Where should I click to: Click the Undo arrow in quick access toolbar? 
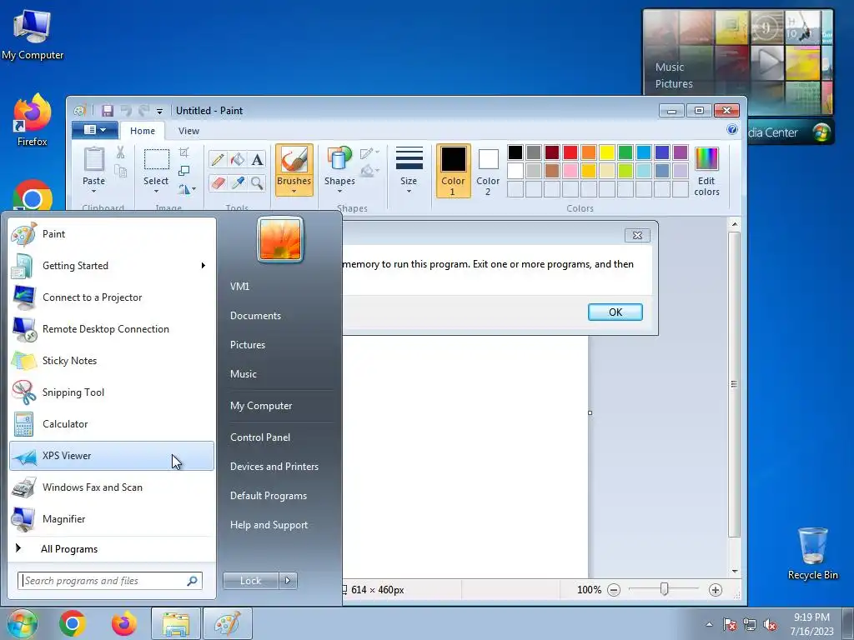point(126,111)
